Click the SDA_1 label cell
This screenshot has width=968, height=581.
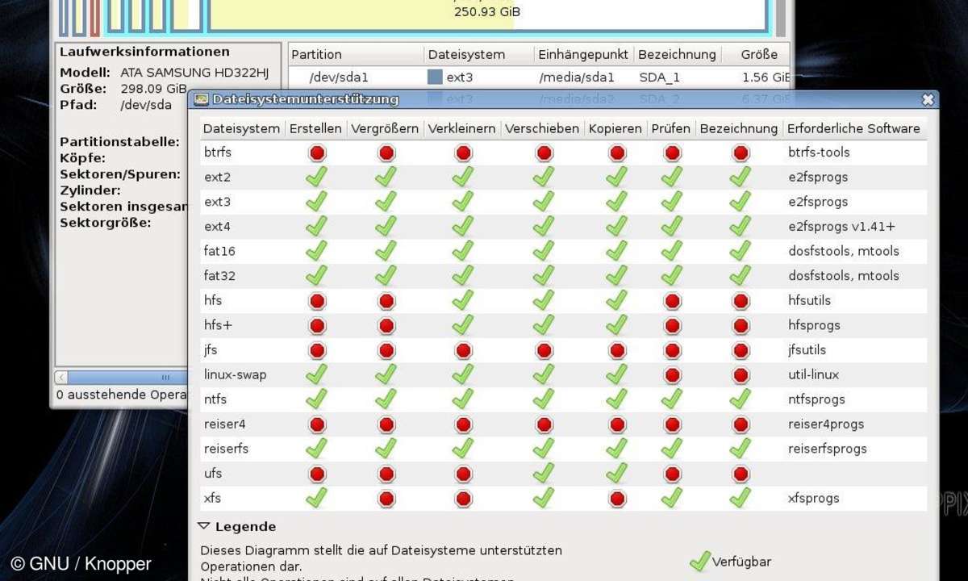tap(660, 77)
